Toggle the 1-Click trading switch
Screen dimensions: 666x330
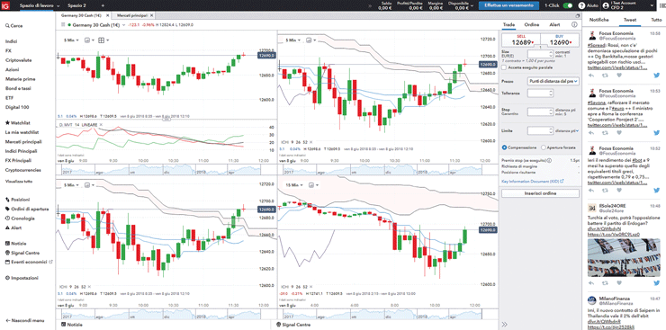[568, 5]
